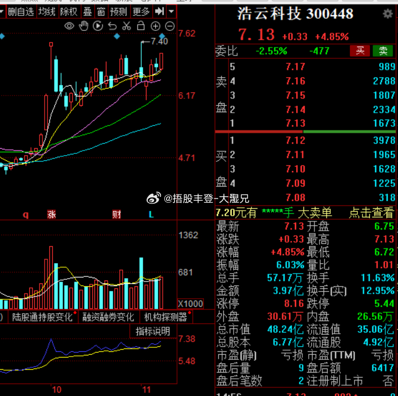Click the red 买 buy button
The width and height of the screenshot is (398, 396).
point(360,51)
